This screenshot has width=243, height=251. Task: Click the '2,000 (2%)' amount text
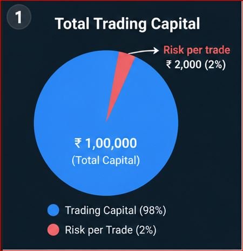click(x=200, y=65)
